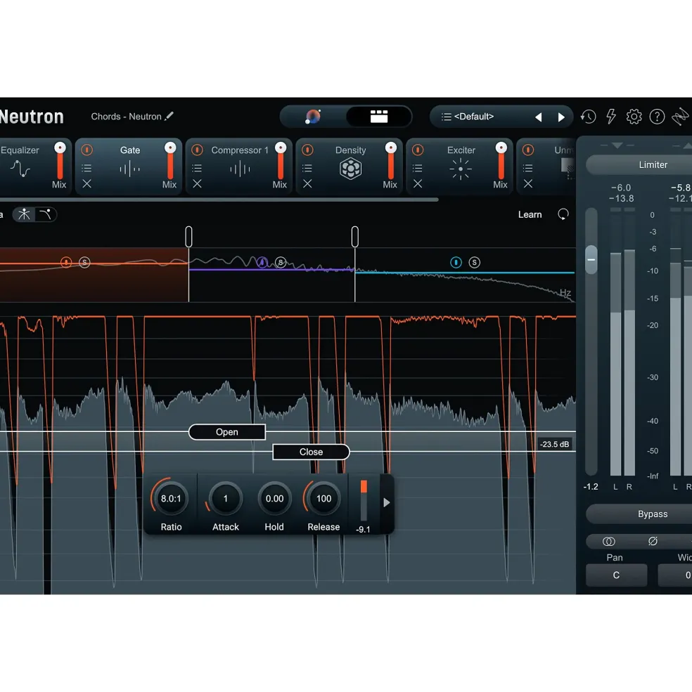Go to previous preset arrow
The width and height of the screenshot is (692, 692).
[538, 117]
